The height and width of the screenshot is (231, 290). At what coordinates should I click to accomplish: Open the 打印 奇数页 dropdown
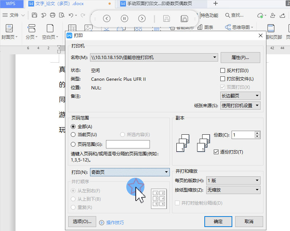tap(166, 172)
